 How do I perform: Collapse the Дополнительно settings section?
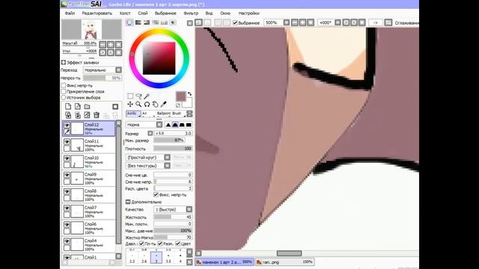128,202
